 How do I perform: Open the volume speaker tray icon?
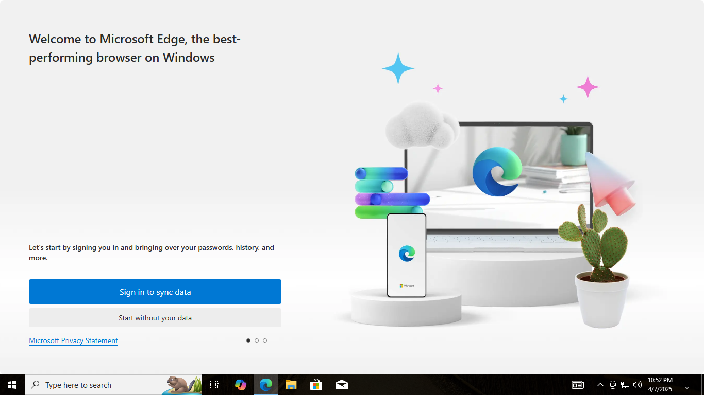[638, 385]
